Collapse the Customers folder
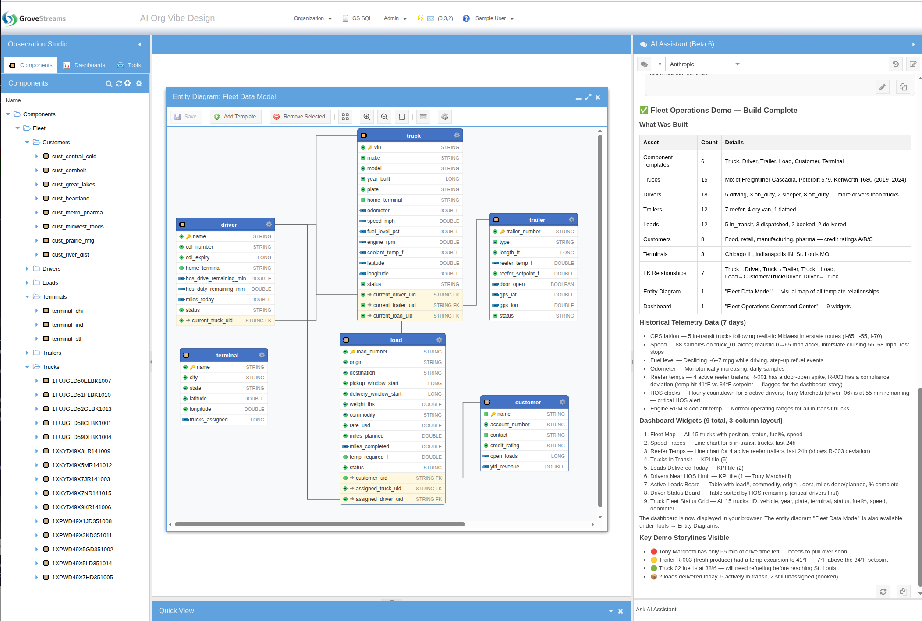The height and width of the screenshot is (621, 922). 27,143
